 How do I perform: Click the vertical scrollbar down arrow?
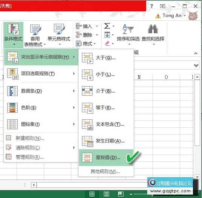[x=197, y=177]
